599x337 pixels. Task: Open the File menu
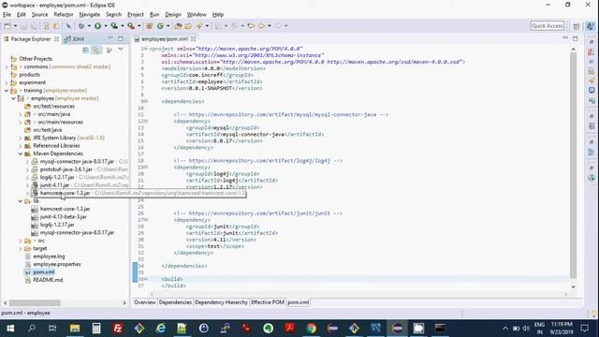(x=7, y=15)
